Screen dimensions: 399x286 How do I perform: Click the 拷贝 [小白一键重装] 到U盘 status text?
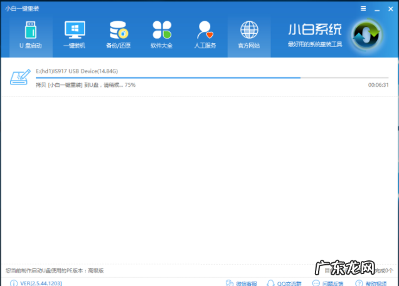[x=85, y=85]
